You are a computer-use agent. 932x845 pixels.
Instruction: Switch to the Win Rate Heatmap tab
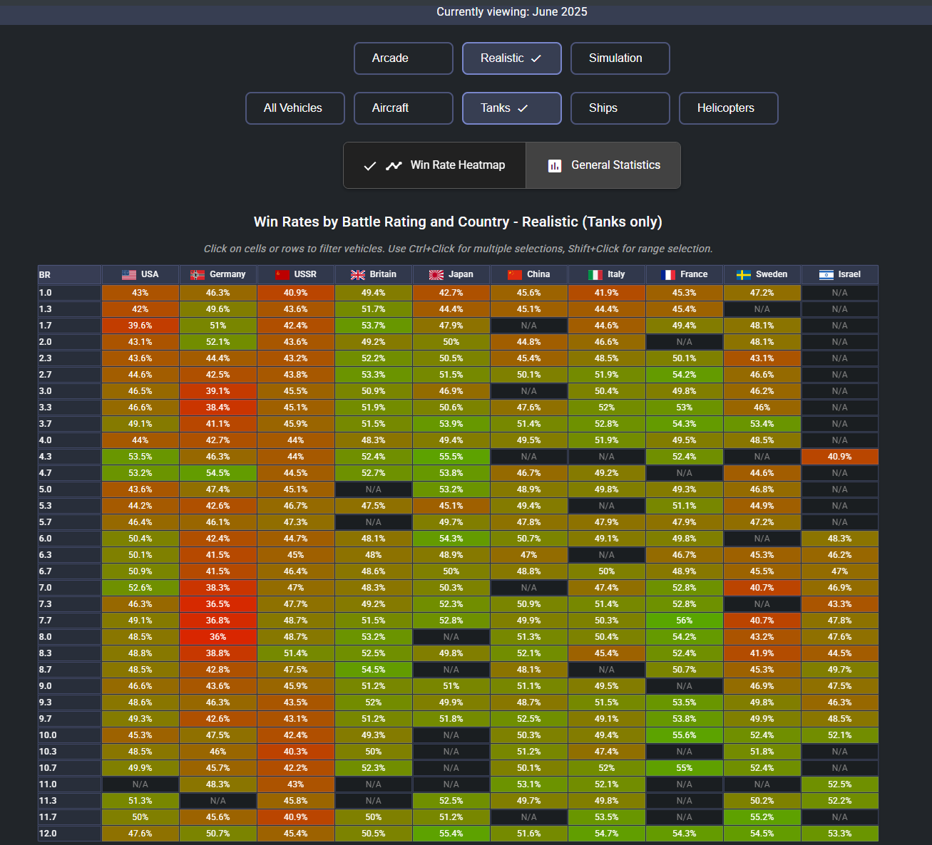click(x=435, y=165)
